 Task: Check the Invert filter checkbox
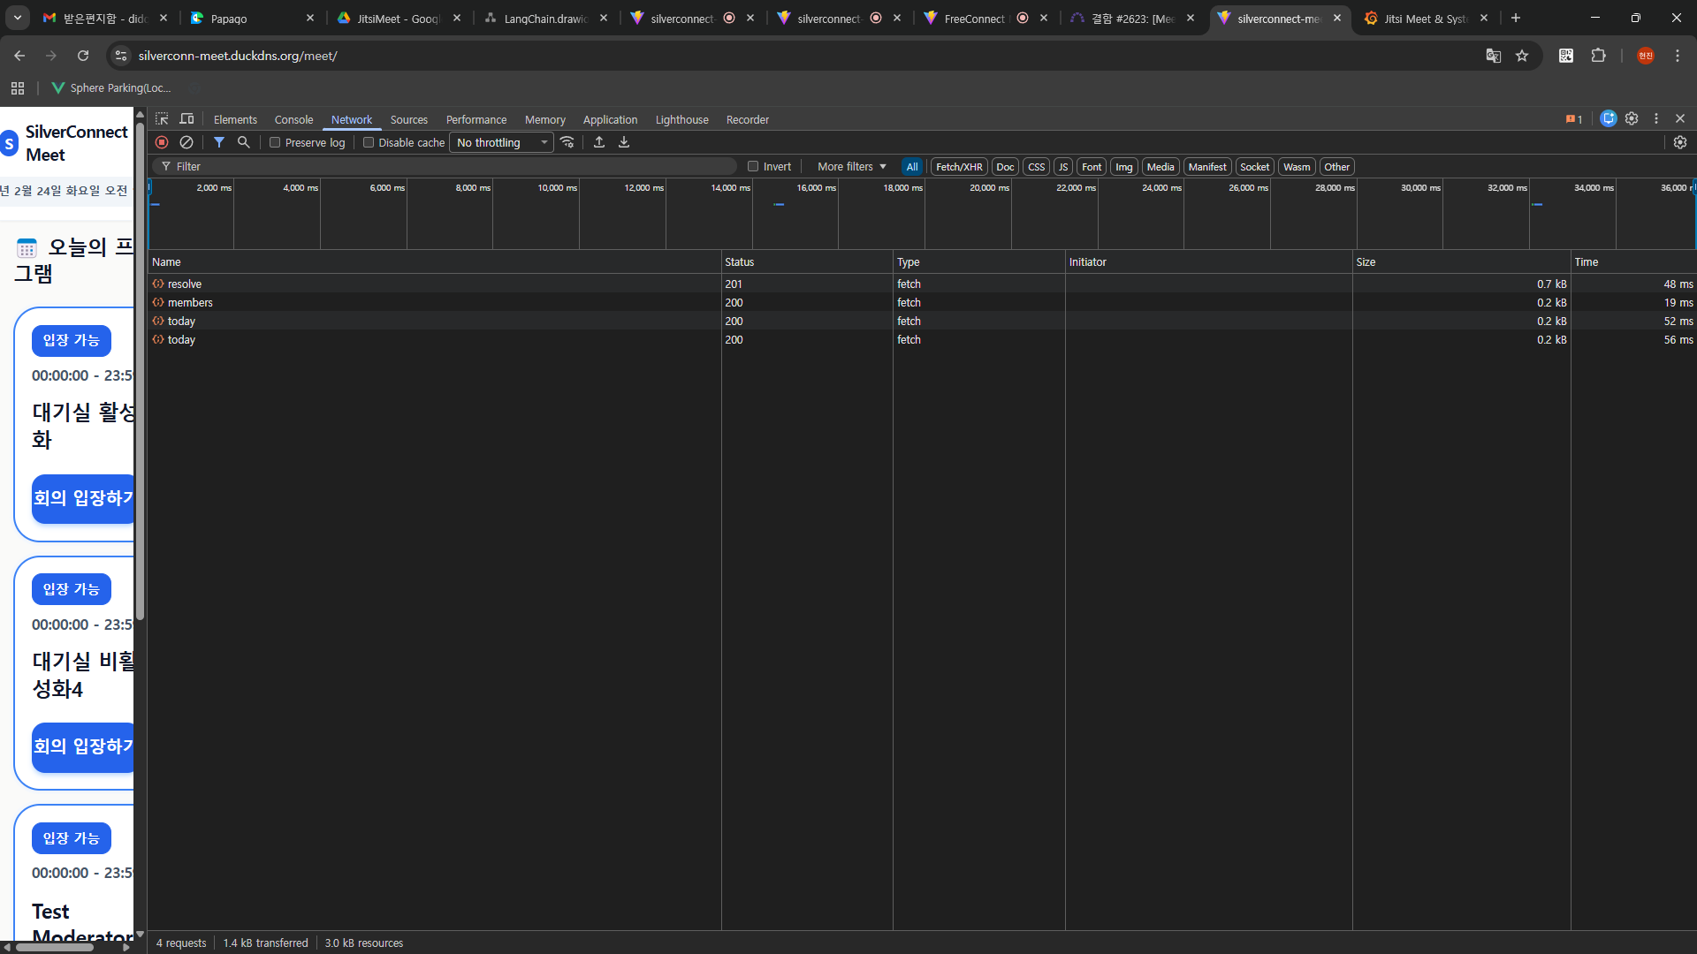753,166
